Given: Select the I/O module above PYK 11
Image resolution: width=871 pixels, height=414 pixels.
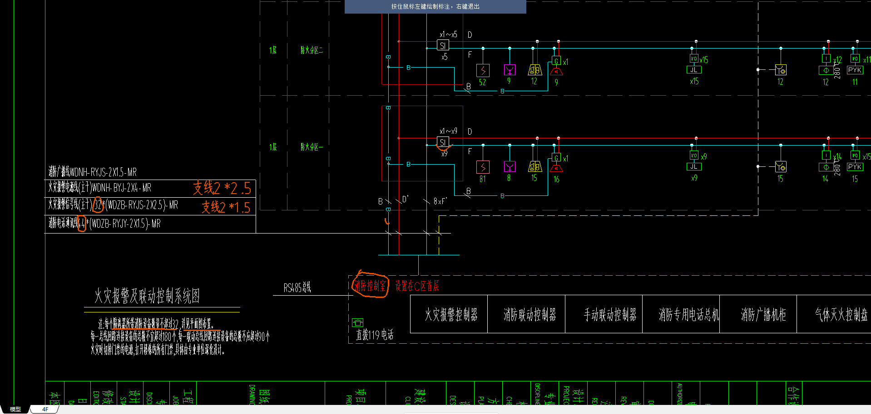Looking at the screenshot, I should [x=855, y=58].
